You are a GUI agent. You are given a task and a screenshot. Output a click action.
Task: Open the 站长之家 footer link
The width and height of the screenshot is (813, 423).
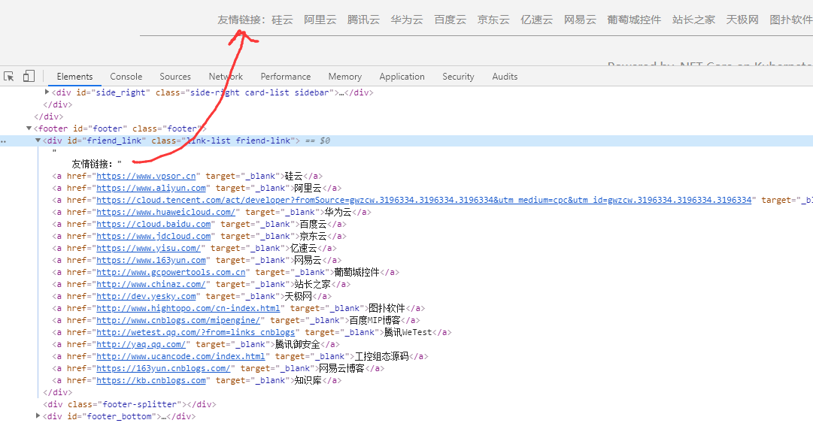click(x=693, y=20)
